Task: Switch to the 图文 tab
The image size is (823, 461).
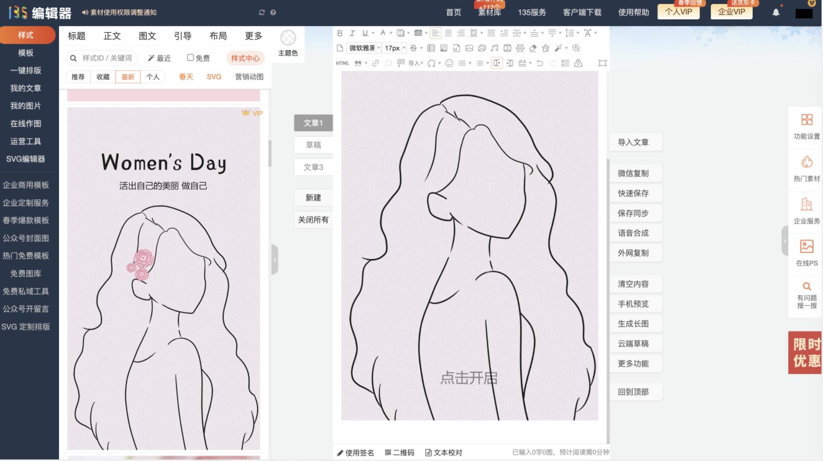Action: pos(147,35)
